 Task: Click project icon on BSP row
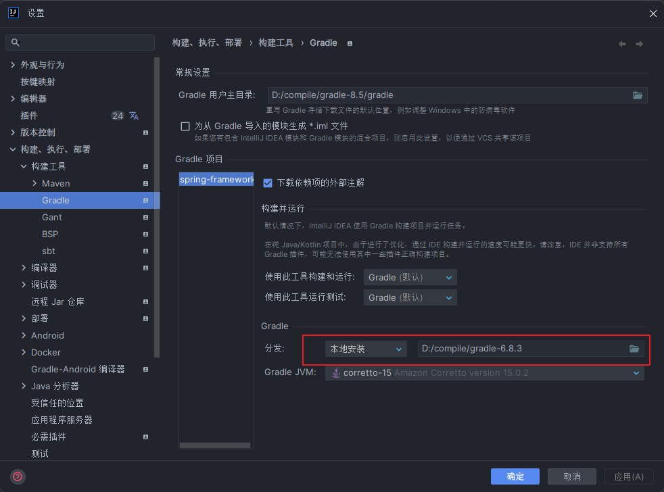pos(145,234)
